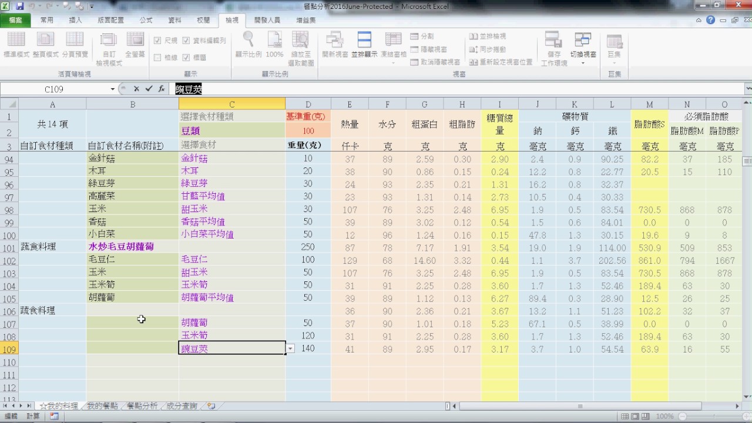The image size is (752, 423).
Task: Click the zoom out minus button in status bar
Action: pos(681,416)
